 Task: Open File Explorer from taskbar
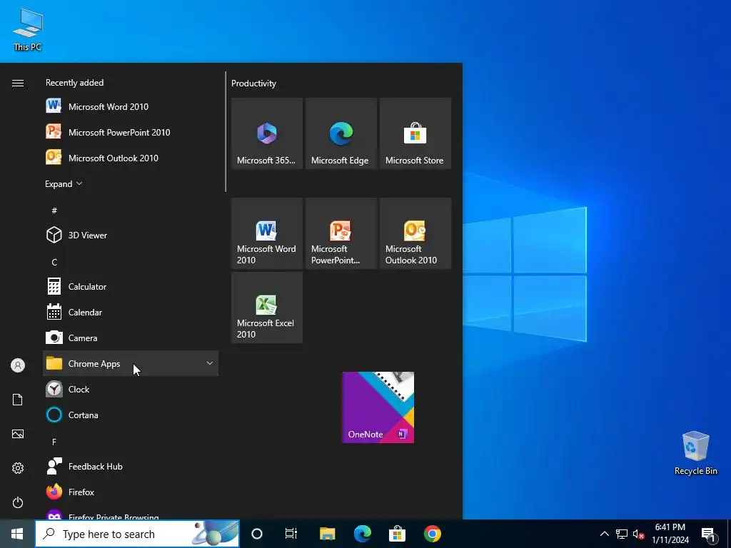click(x=327, y=534)
